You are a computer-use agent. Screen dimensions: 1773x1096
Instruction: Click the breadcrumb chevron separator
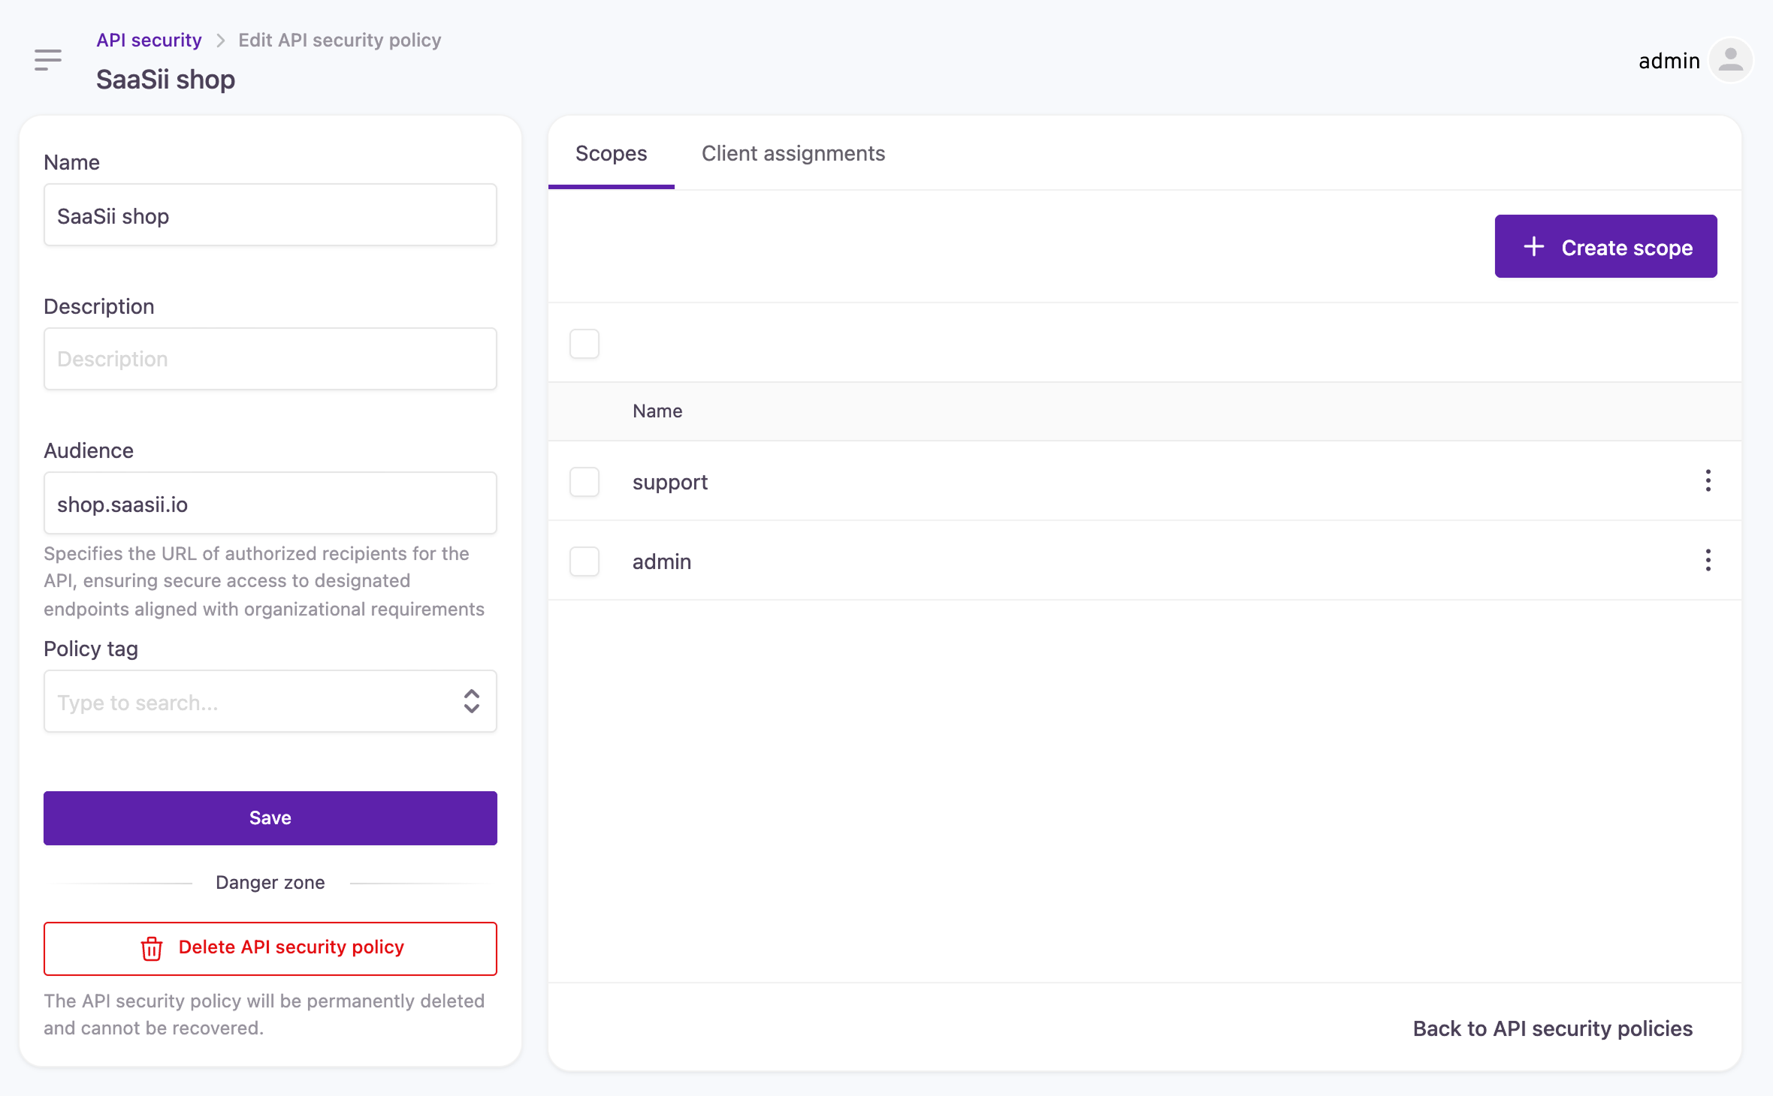click(221, 41)
